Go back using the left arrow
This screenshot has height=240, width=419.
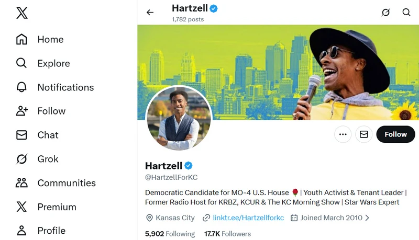click(x=150, y=12)
